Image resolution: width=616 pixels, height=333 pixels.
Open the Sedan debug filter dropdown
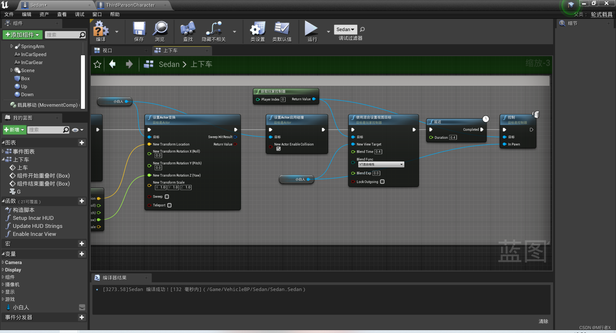coord(346,29)
